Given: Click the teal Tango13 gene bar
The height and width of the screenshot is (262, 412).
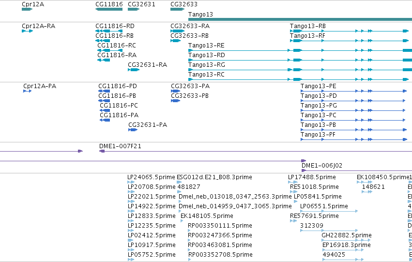Looking at the screenshot, I should (300, 19).
